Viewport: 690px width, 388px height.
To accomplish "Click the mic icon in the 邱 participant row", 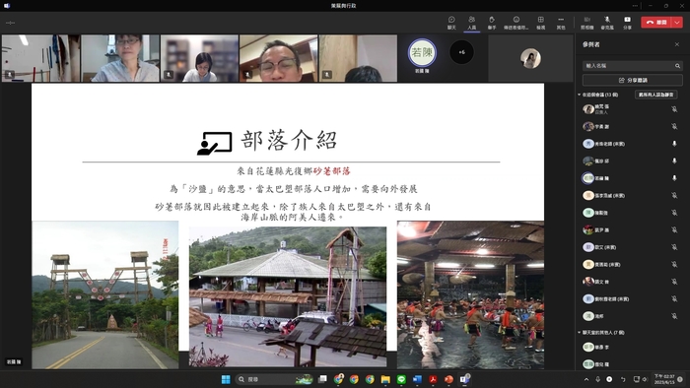I will [x=674, y=161].
